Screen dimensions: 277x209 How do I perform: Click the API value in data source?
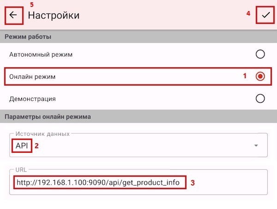pos(22,146)
